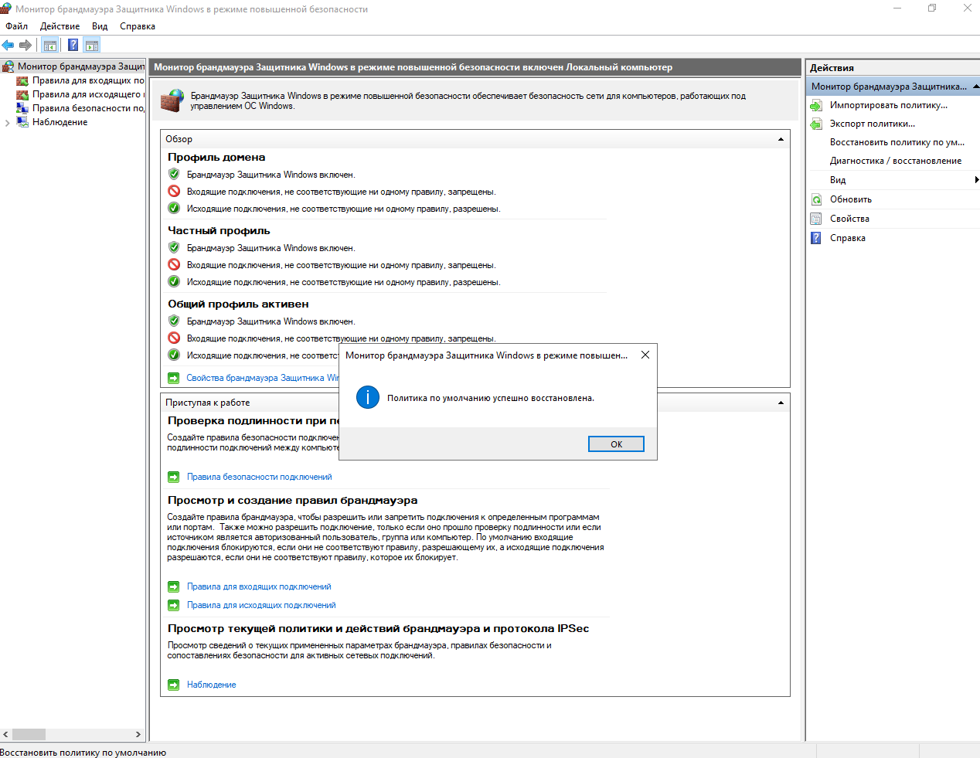Click public profile red blocked icon
980x758 pixels.
[174, 338]
